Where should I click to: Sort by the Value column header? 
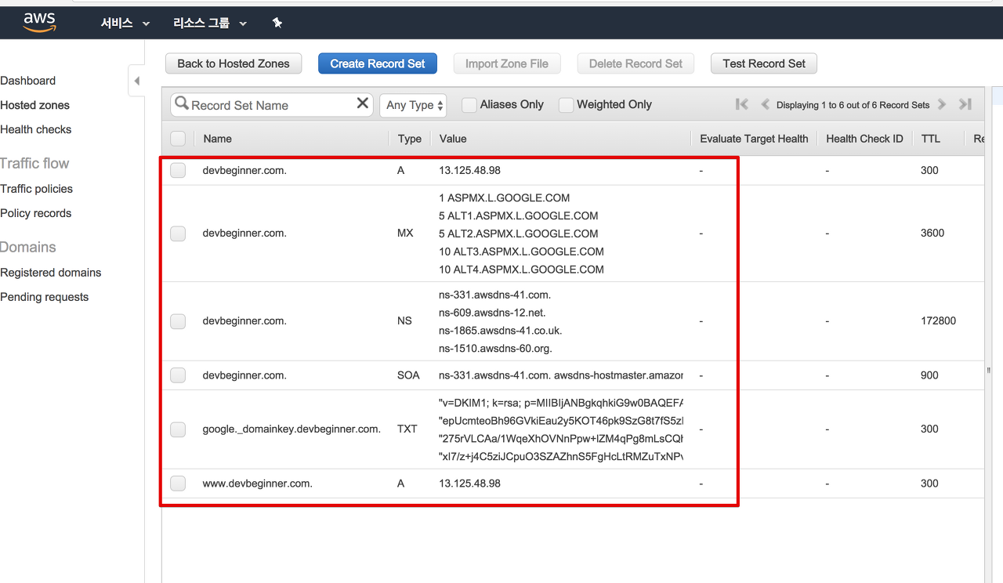click(x=453, y=139)
